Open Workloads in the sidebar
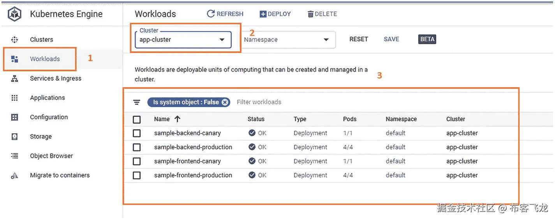The image size is (555, 220). pyautogui.click(x=45, y=59)
